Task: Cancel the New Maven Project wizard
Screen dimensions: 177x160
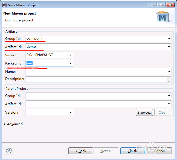Action: pyautogui.click(x=159, y=151)
